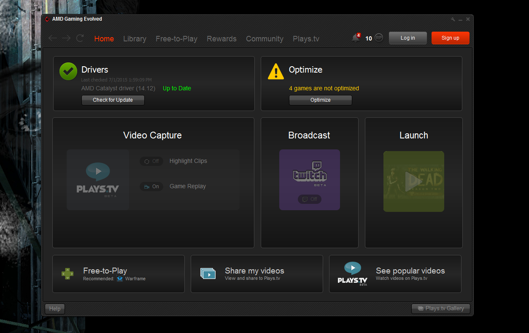The height and width of the screenshot is (333, 529).
Task: Toggle Game Replay on switch
Action: pyautogui.click(x=151, y=187)
